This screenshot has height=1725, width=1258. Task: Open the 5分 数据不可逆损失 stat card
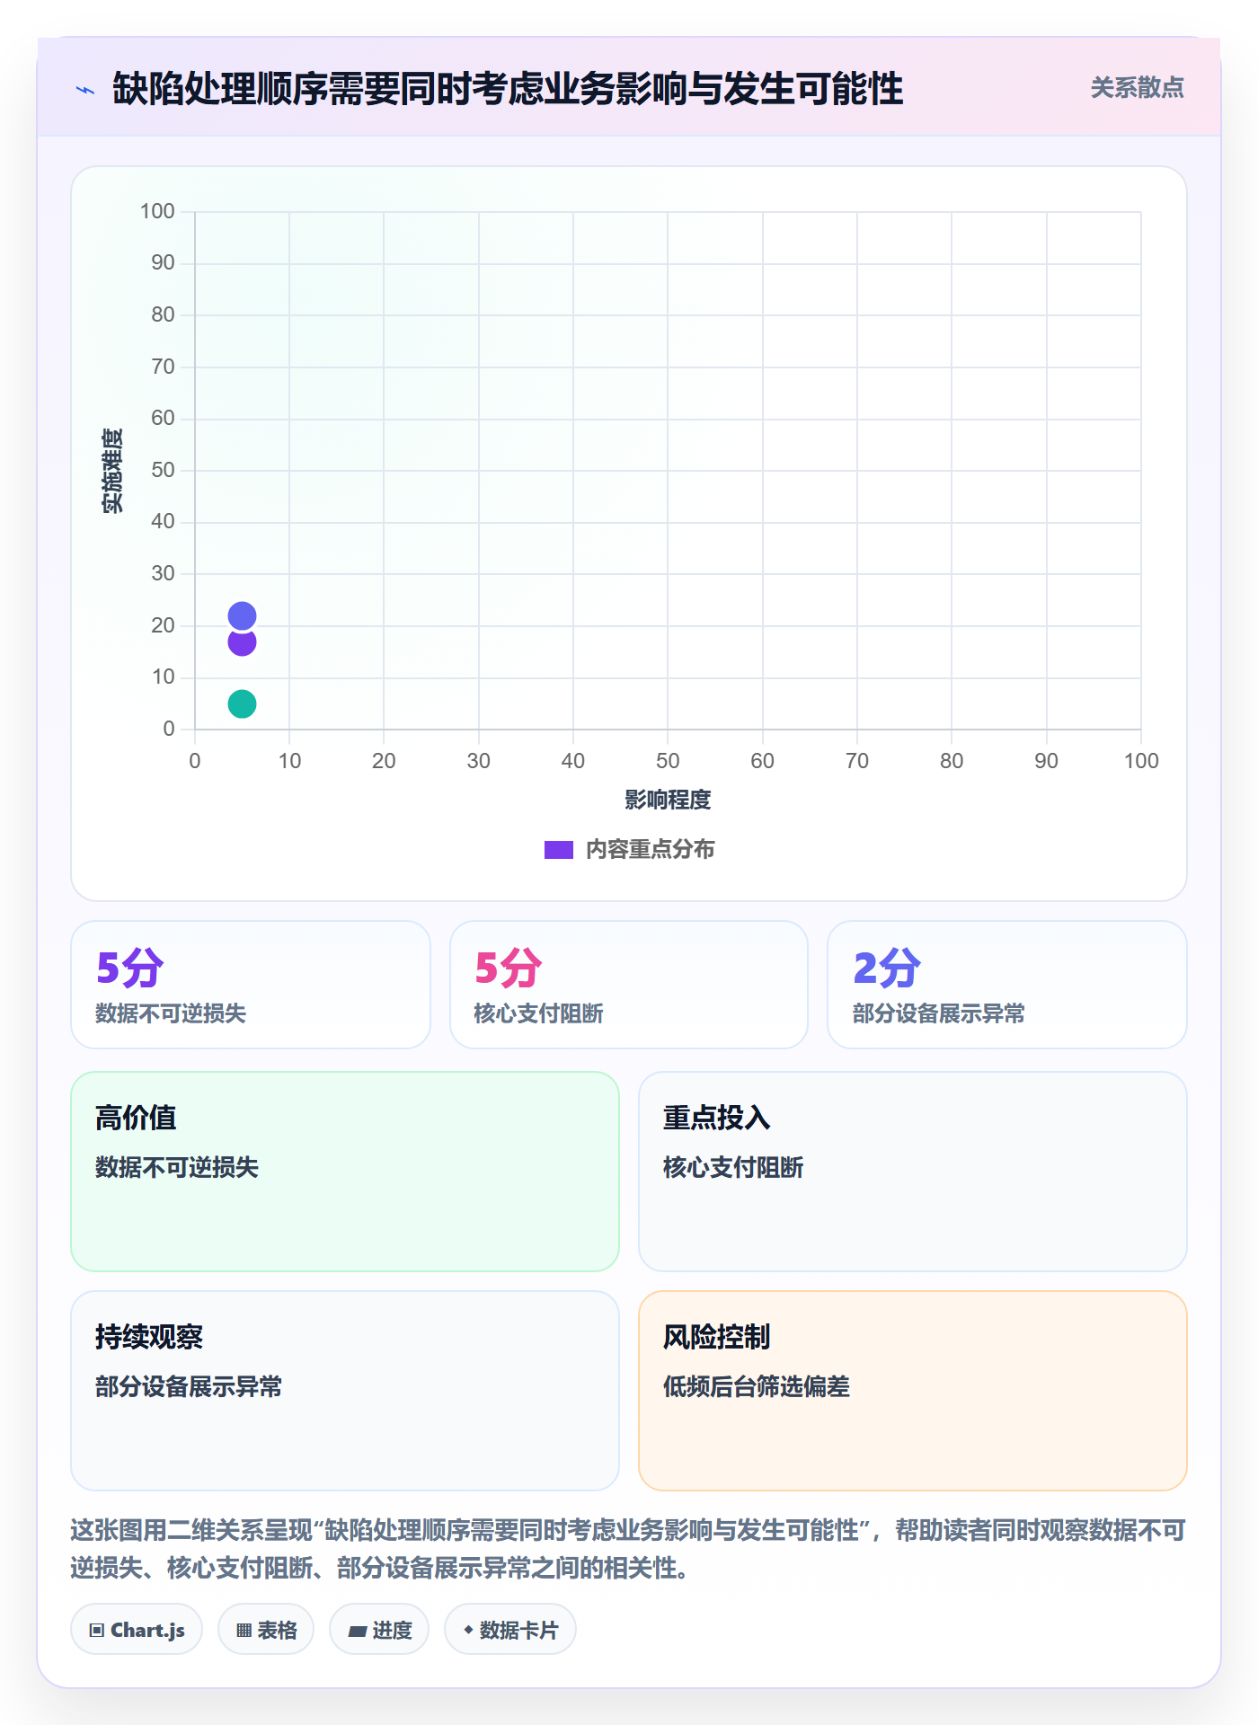(251, 985)
